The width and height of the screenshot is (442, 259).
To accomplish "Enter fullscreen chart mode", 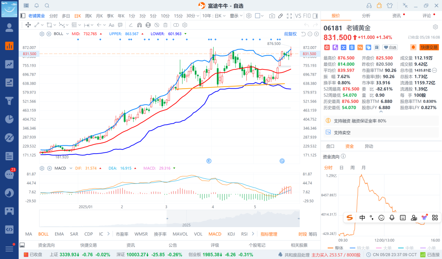I will [x=289, y=16].
